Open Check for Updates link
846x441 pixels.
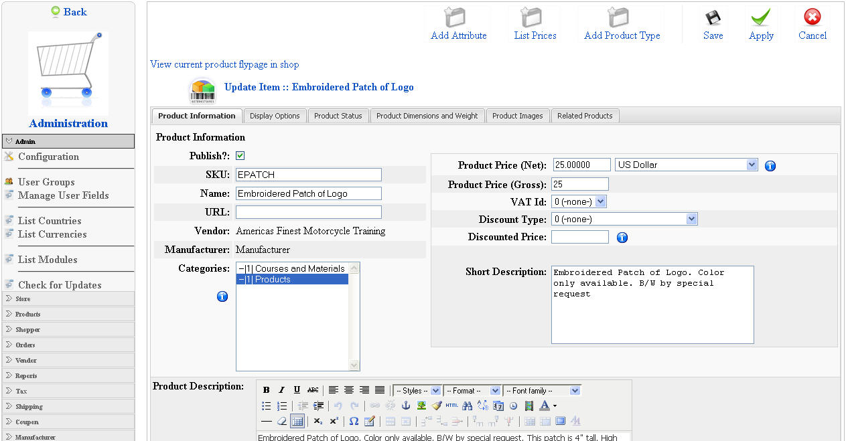(x=60, y=285)
